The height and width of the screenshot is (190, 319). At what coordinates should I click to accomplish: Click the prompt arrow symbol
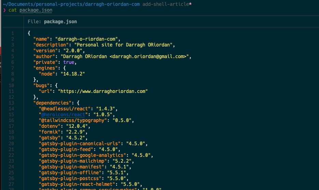point(4,10)
